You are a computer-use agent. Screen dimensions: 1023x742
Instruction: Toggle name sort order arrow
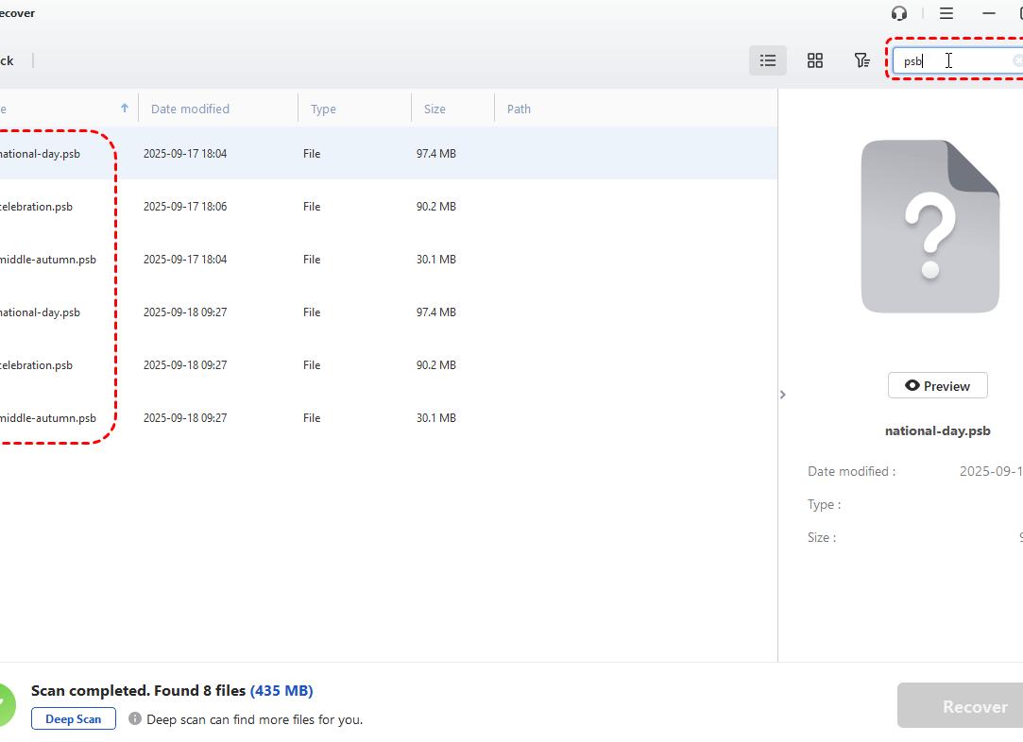click(124, 109)
